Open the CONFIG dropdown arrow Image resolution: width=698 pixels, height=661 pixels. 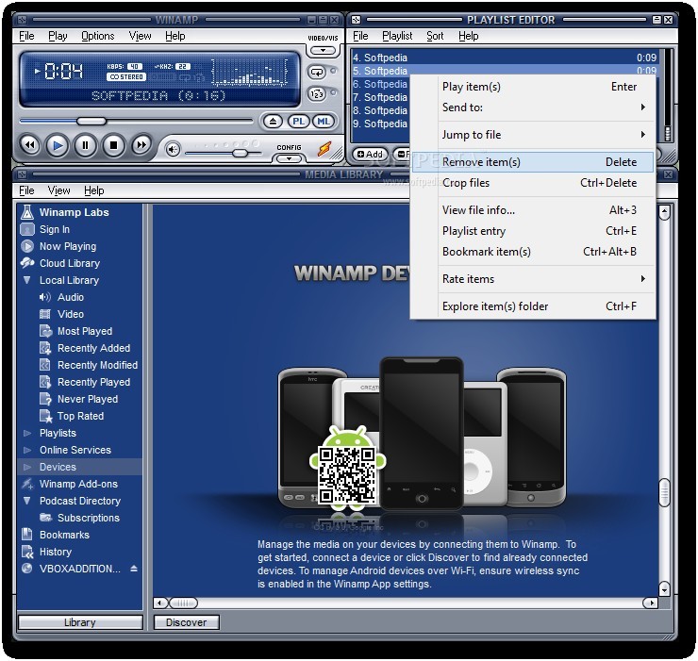(289, 158)
